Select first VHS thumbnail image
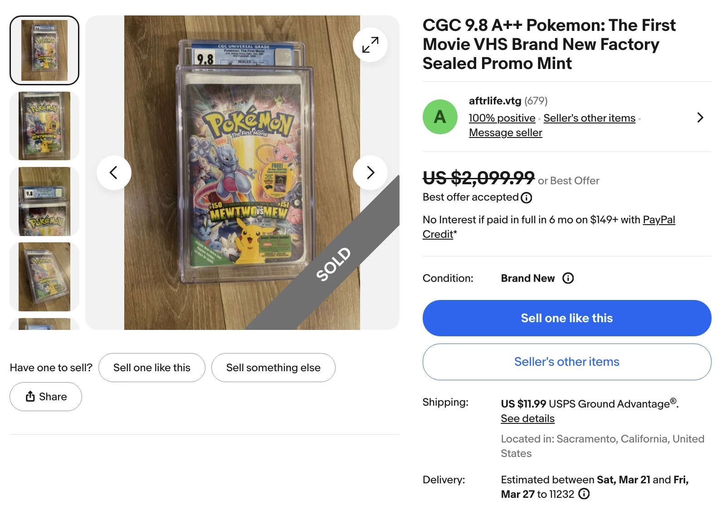This screenshot has width=722, height=506. [x=44, y=50]
